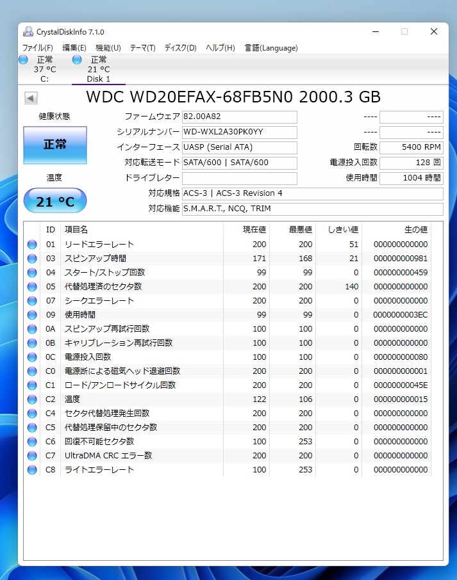Click status orb for ID 04 スタート/ストップ回数

32,273
